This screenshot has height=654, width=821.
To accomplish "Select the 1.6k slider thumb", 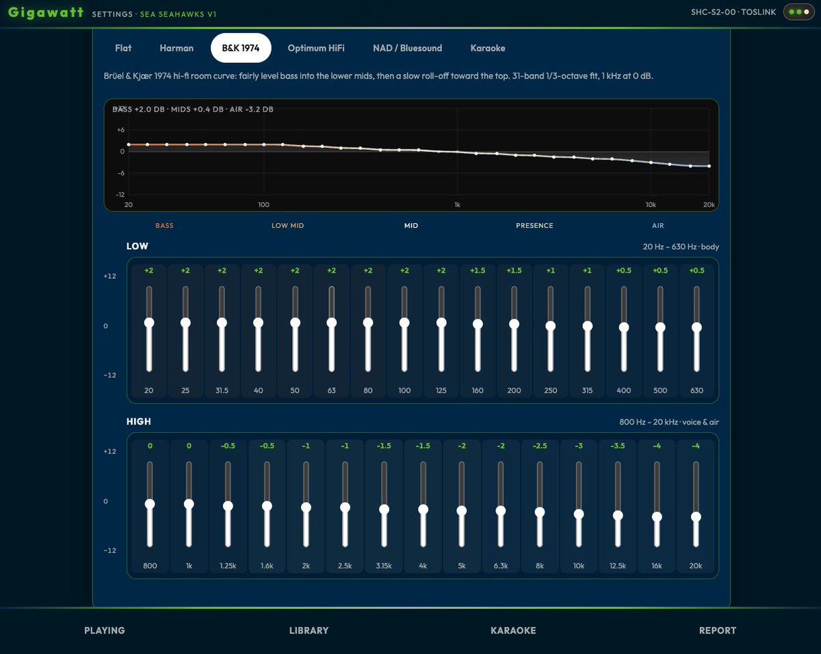I will (267, 506).
